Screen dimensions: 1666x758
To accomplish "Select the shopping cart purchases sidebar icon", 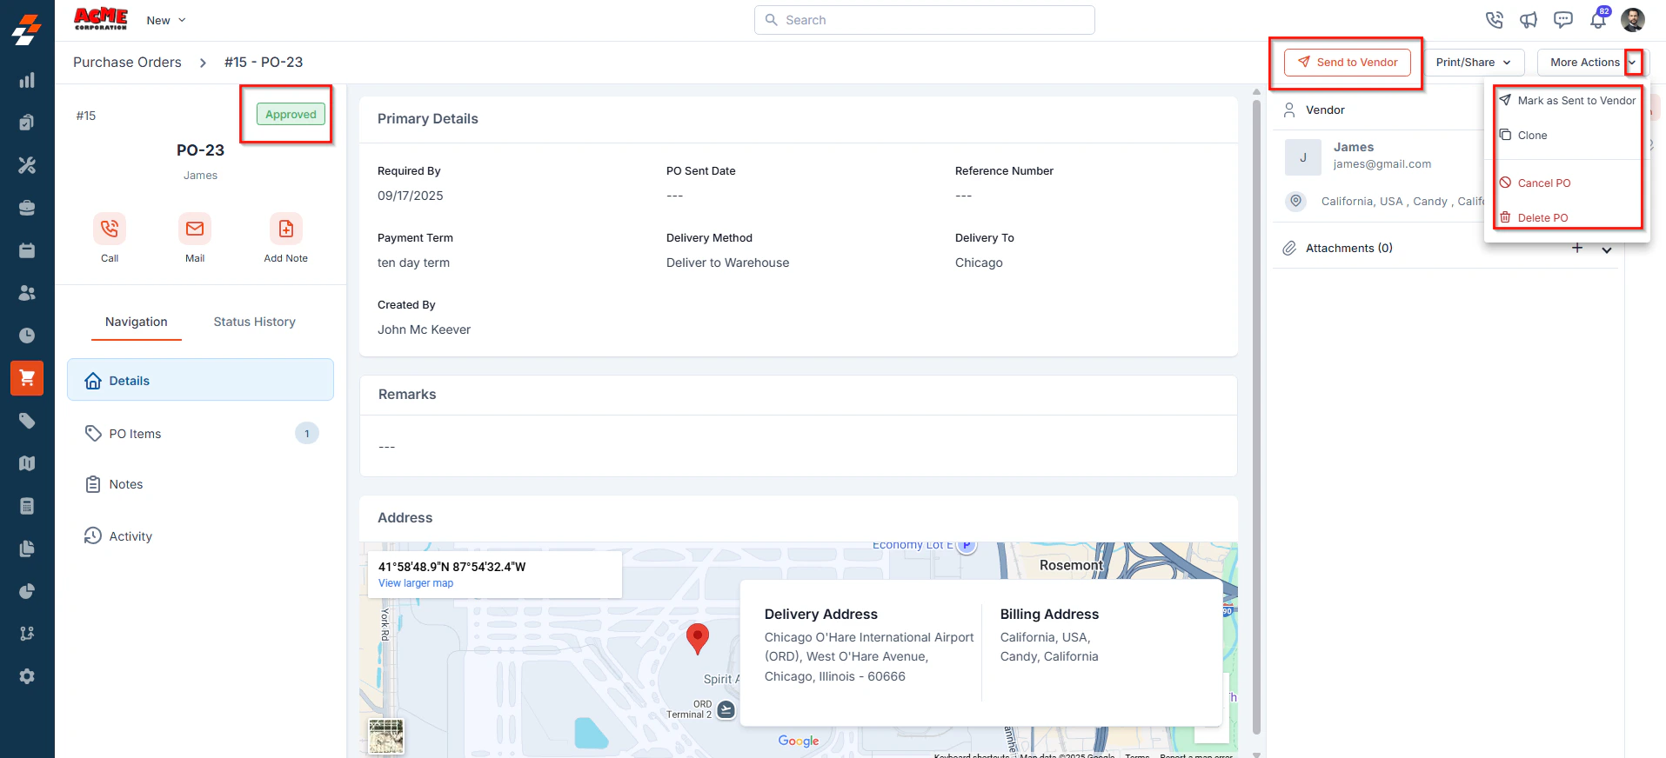I will click(x=27, y=378).
